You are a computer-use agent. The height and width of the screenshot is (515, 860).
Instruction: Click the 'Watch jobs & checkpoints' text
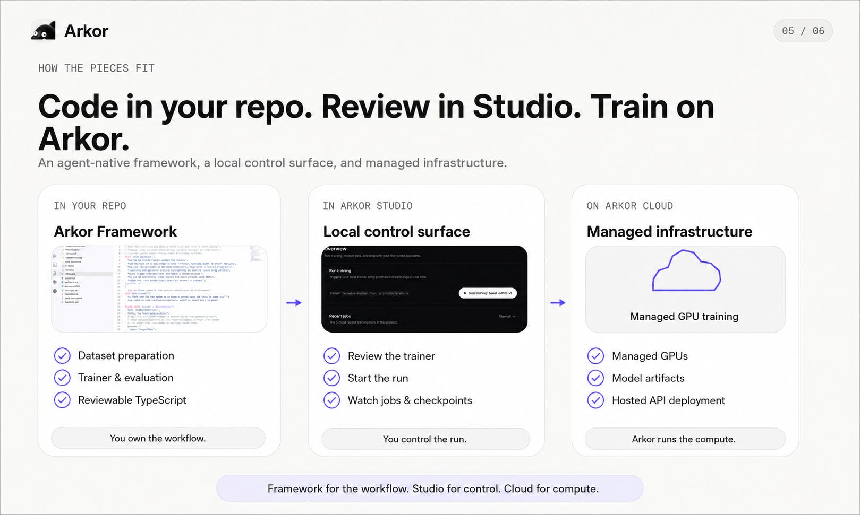tap(410, 400)
